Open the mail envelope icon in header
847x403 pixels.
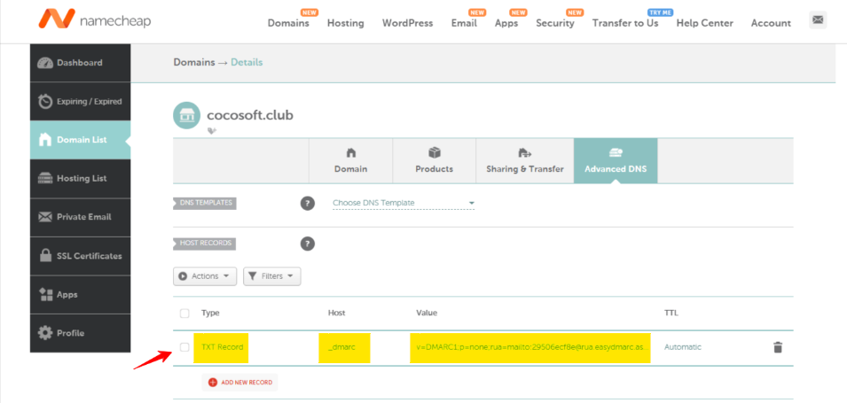point(818,20)
